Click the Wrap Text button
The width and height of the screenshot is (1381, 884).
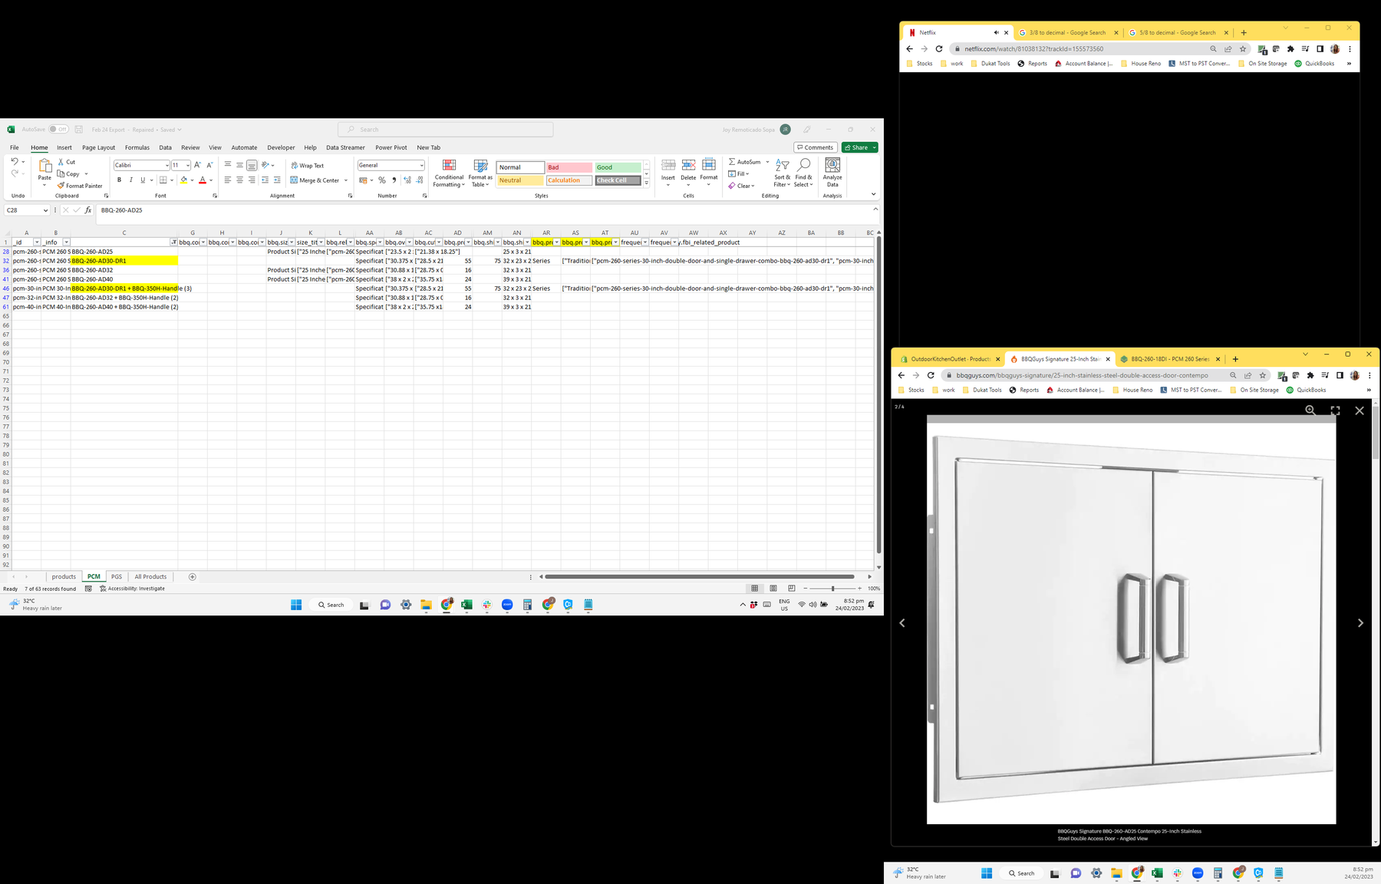[x=308, y=166]
